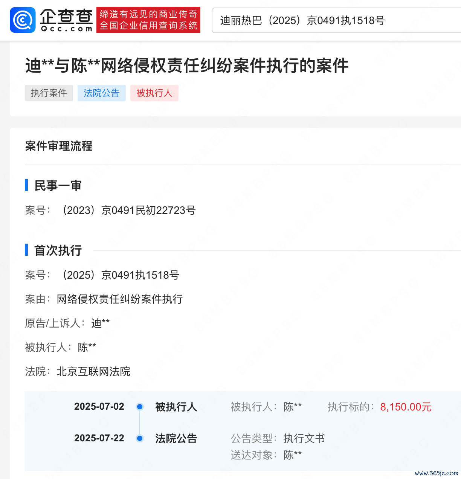Click the case title heading
The image size is (461, 479).
pyautogui.click(x=187, y=66)
